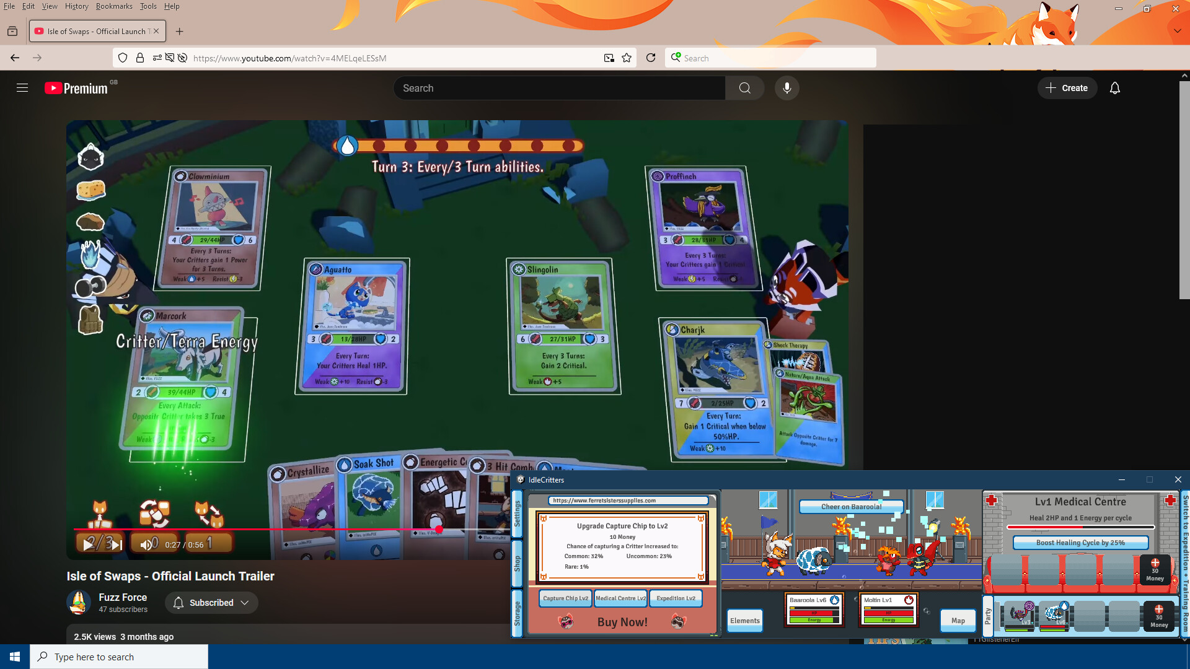Click the tracking protection shield icon
Screen dimensions: 1190x669
point(122,58)
